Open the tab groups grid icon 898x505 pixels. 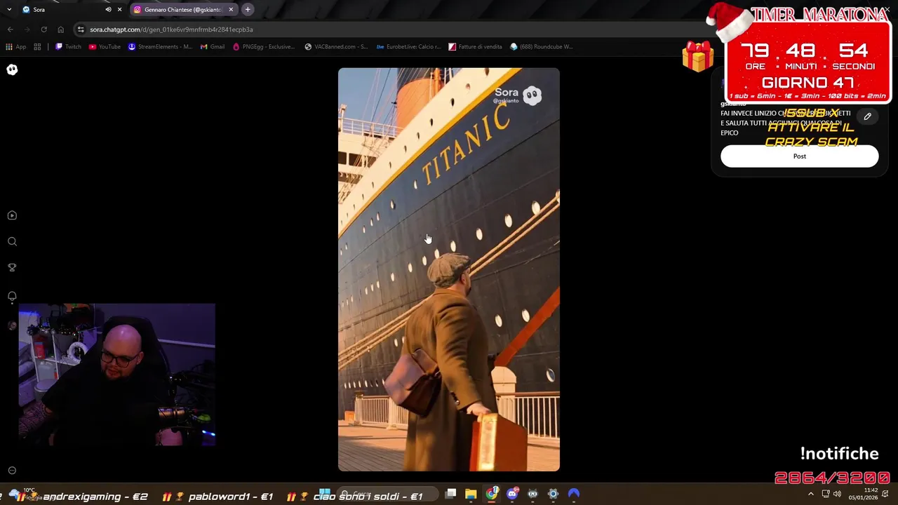pyautogui.click(x=37, y=47)
